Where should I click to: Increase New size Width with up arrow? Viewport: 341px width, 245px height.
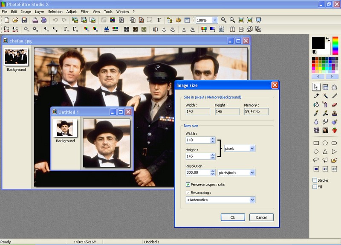point(213,138)
